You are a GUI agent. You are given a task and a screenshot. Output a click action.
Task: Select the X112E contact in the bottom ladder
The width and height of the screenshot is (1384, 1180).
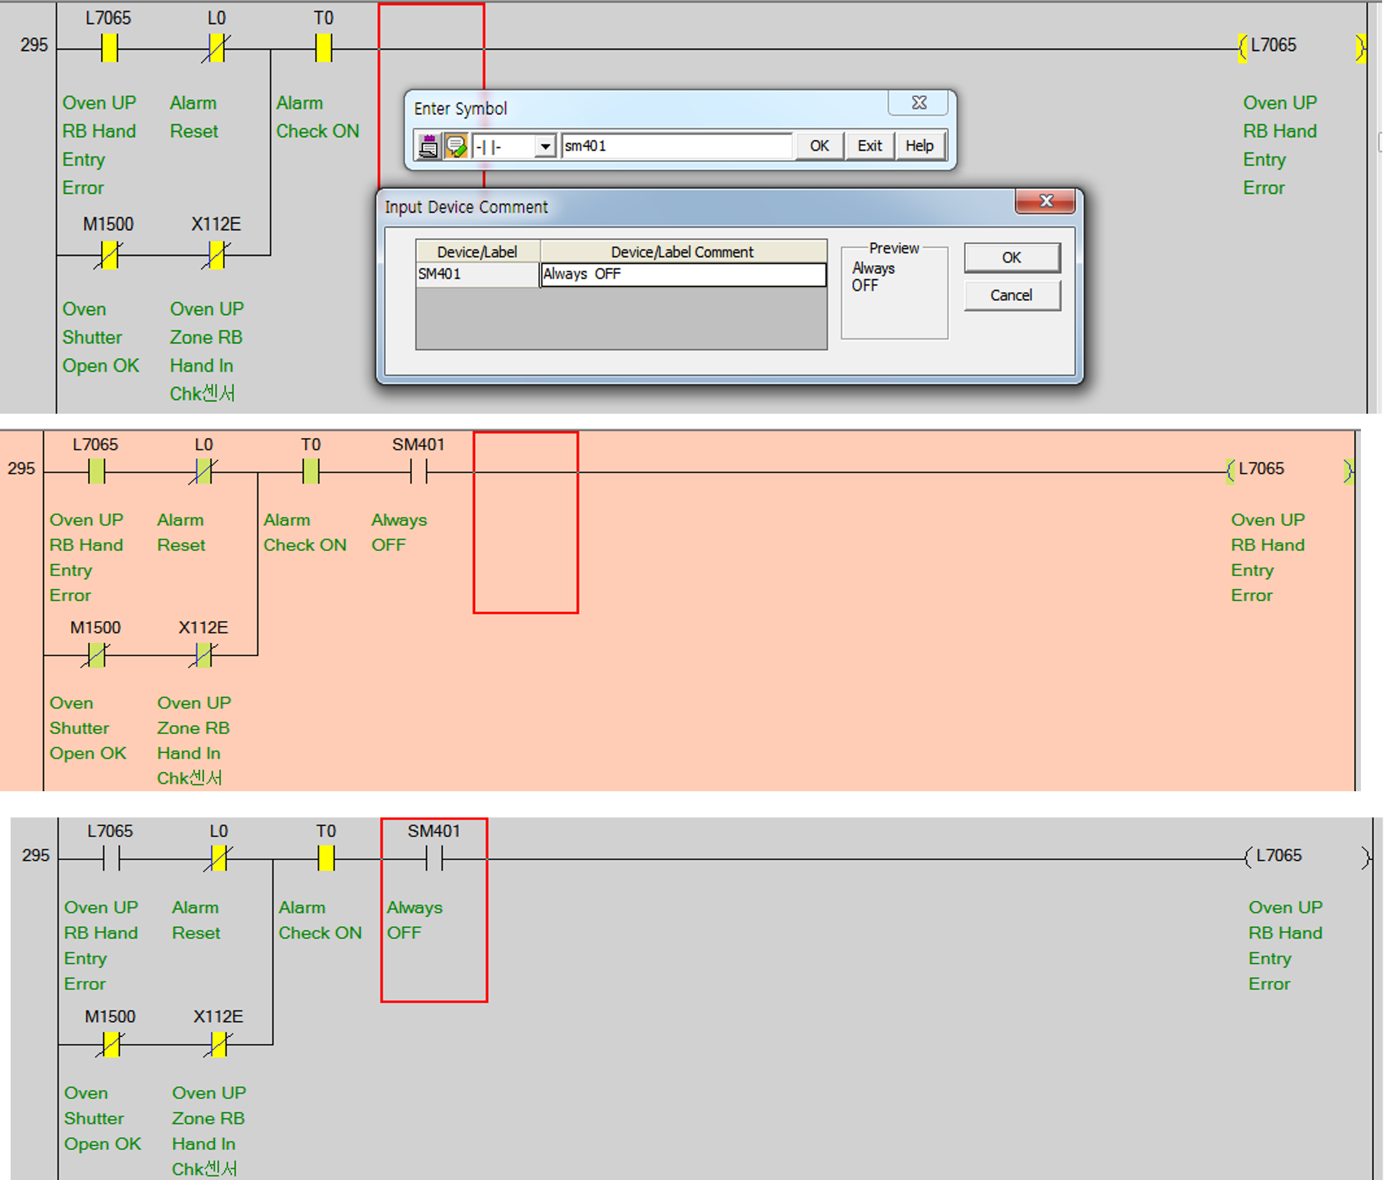[218, 1045]
